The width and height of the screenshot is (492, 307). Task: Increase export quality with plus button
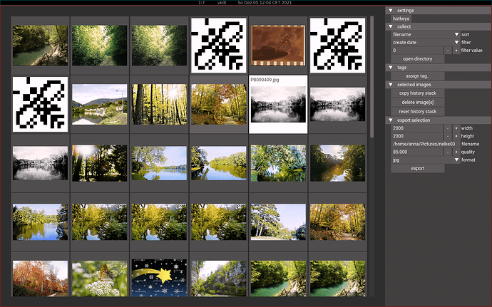(456, 152)
